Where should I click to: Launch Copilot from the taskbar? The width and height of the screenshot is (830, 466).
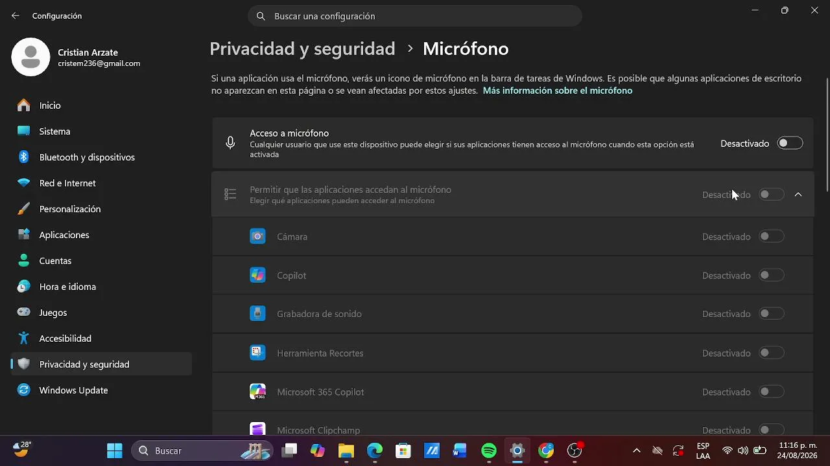(318, 450)
